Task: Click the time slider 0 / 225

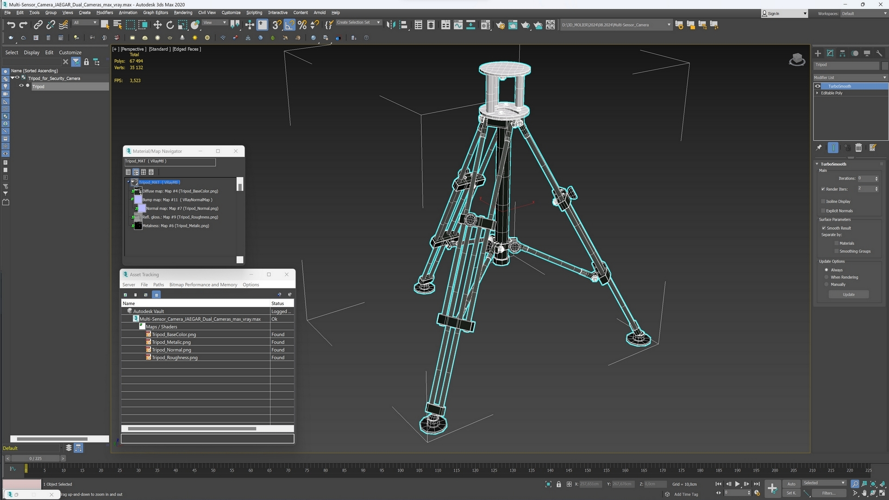Action: coord(35,458)
